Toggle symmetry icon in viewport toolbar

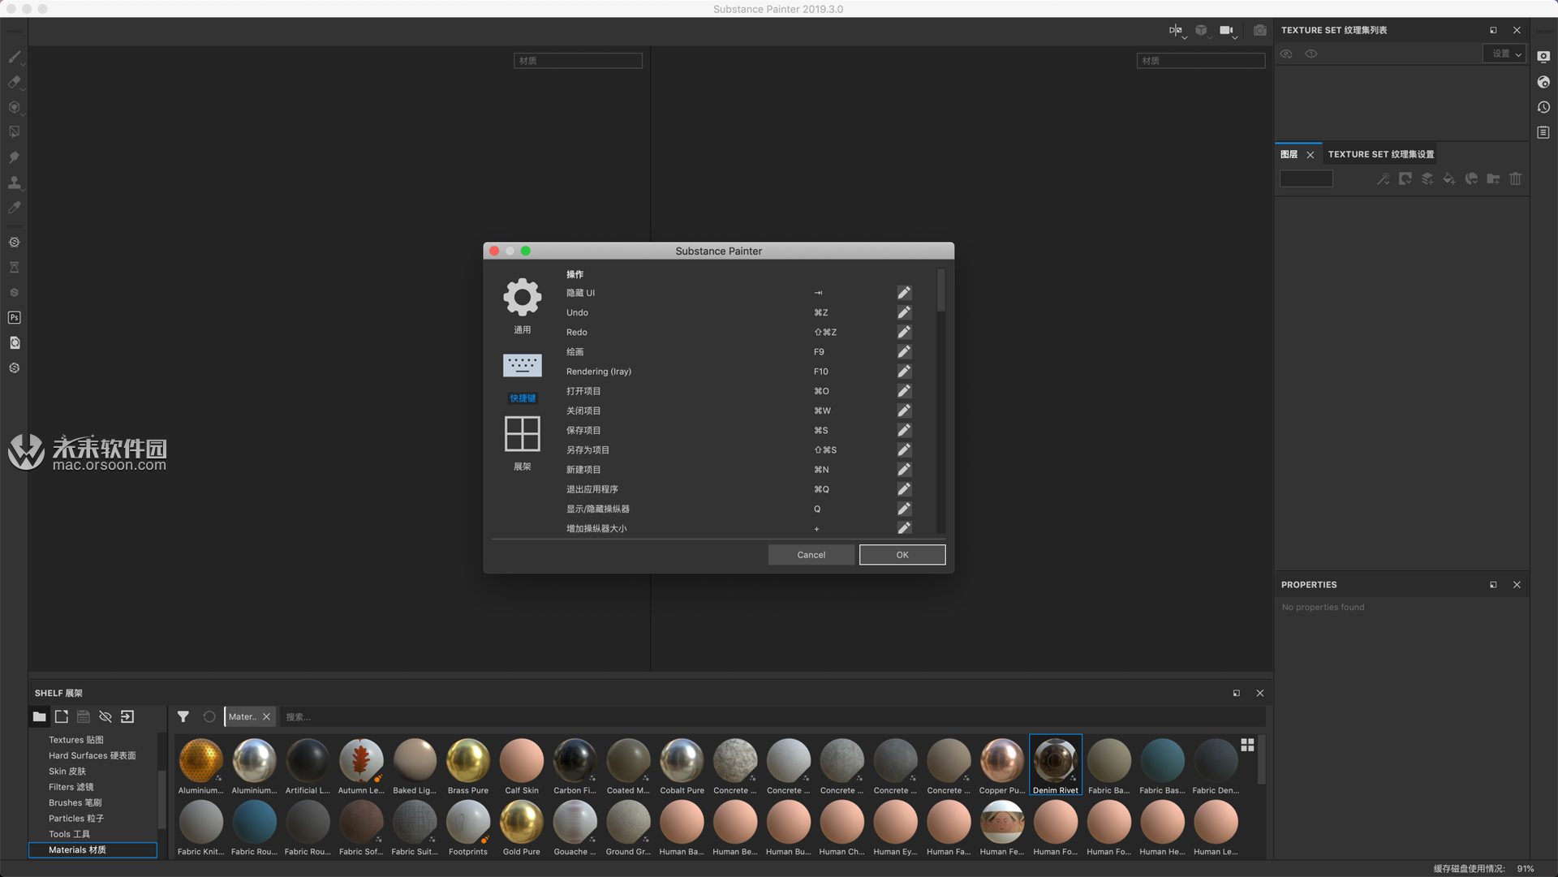point(1176,30)
